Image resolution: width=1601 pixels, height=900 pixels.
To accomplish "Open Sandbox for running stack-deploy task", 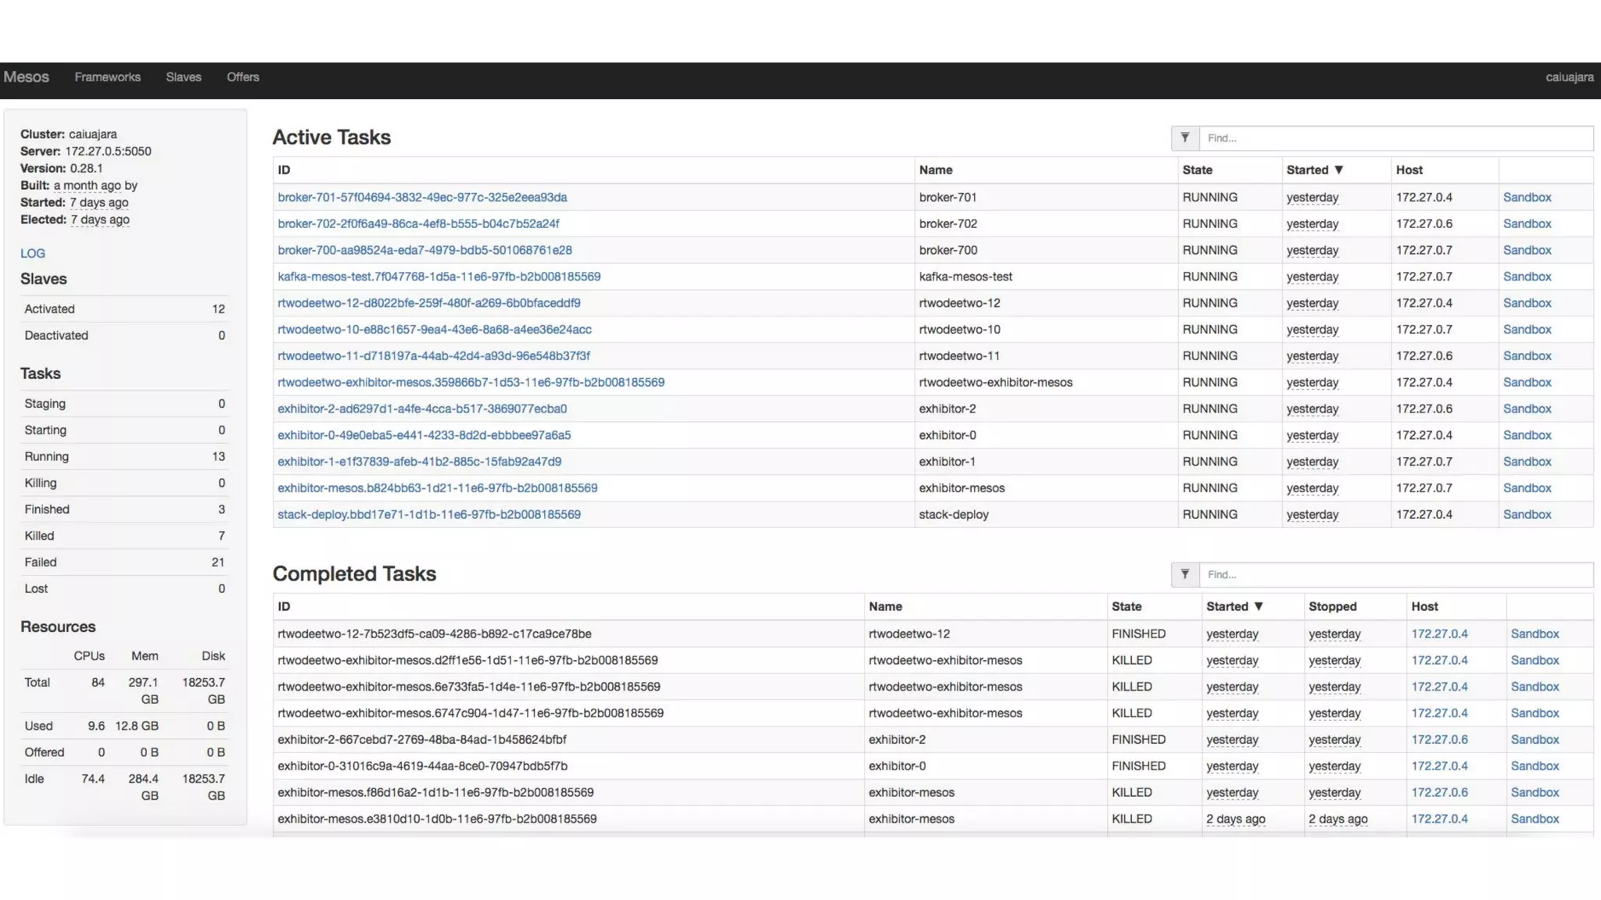I will [1527, 514].
